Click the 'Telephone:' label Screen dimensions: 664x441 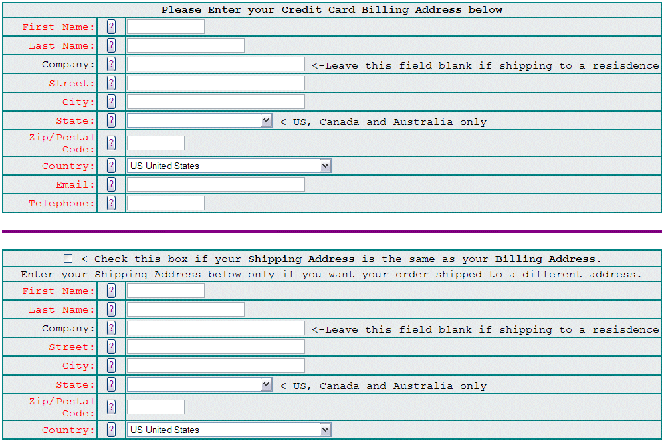tap(62, 204)
